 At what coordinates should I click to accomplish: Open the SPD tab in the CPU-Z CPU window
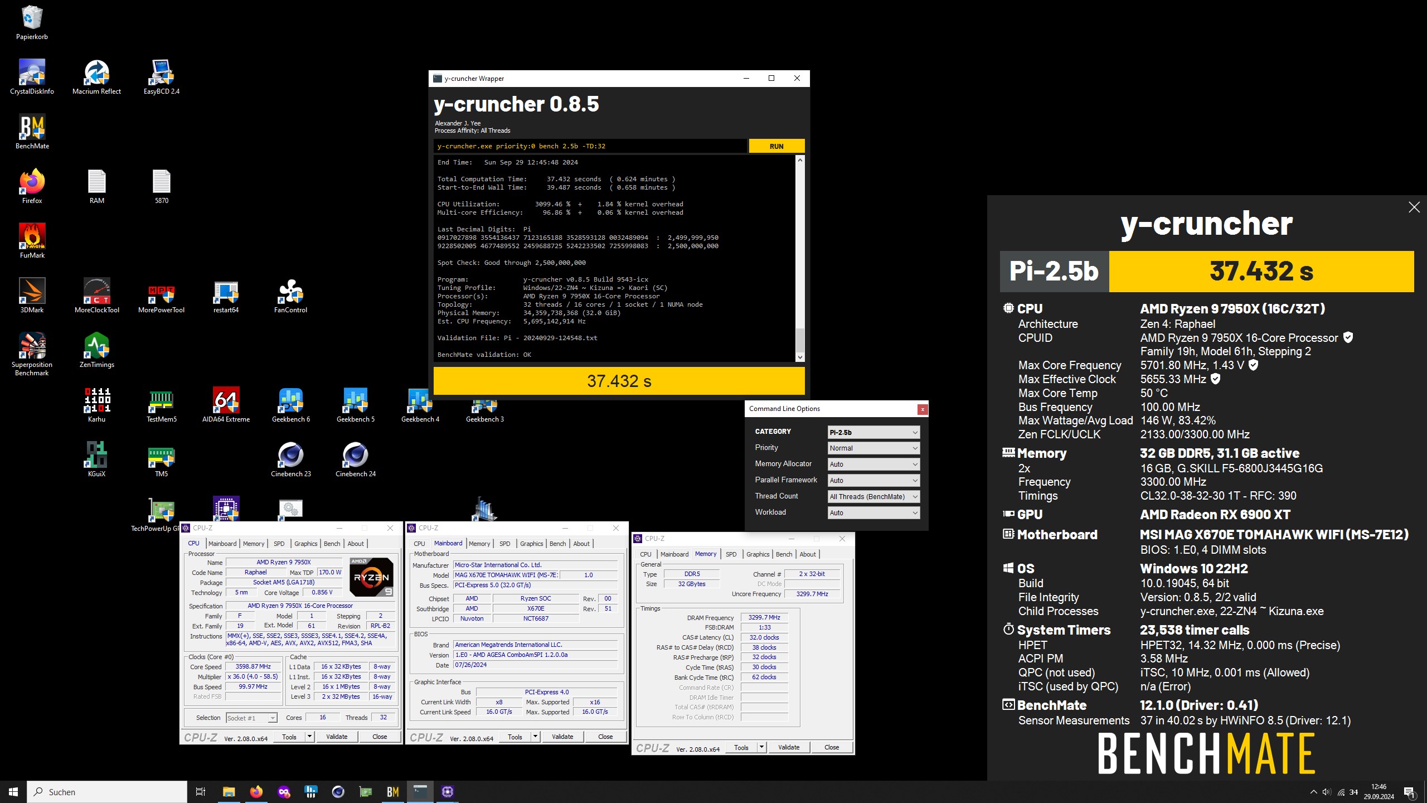(x=279, y=544)
